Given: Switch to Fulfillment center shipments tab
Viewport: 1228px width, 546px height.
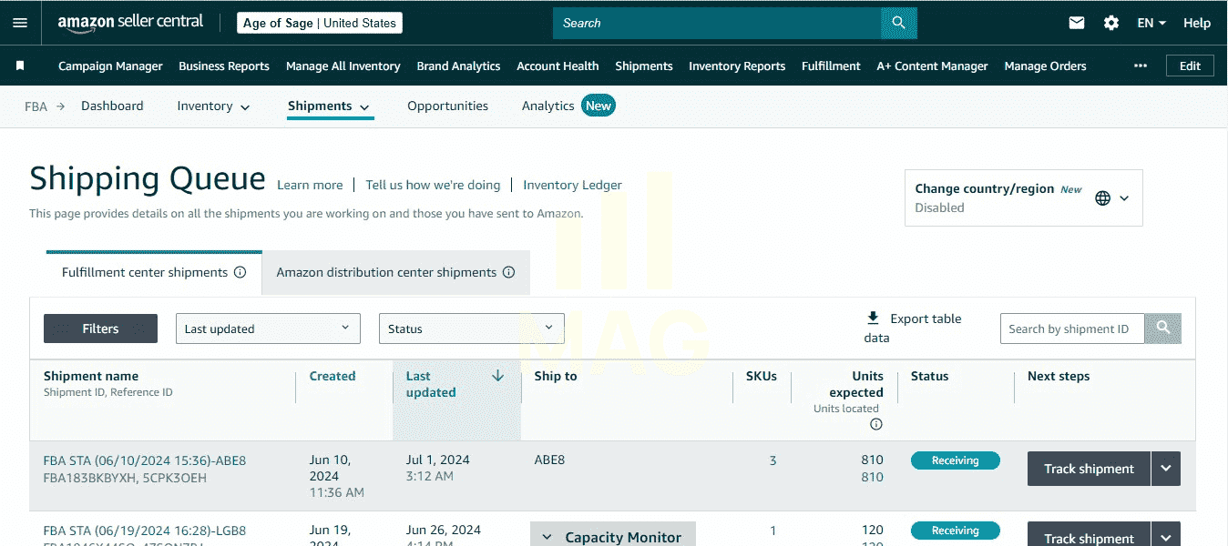Looking at the screenshot, I should (154, 272).
